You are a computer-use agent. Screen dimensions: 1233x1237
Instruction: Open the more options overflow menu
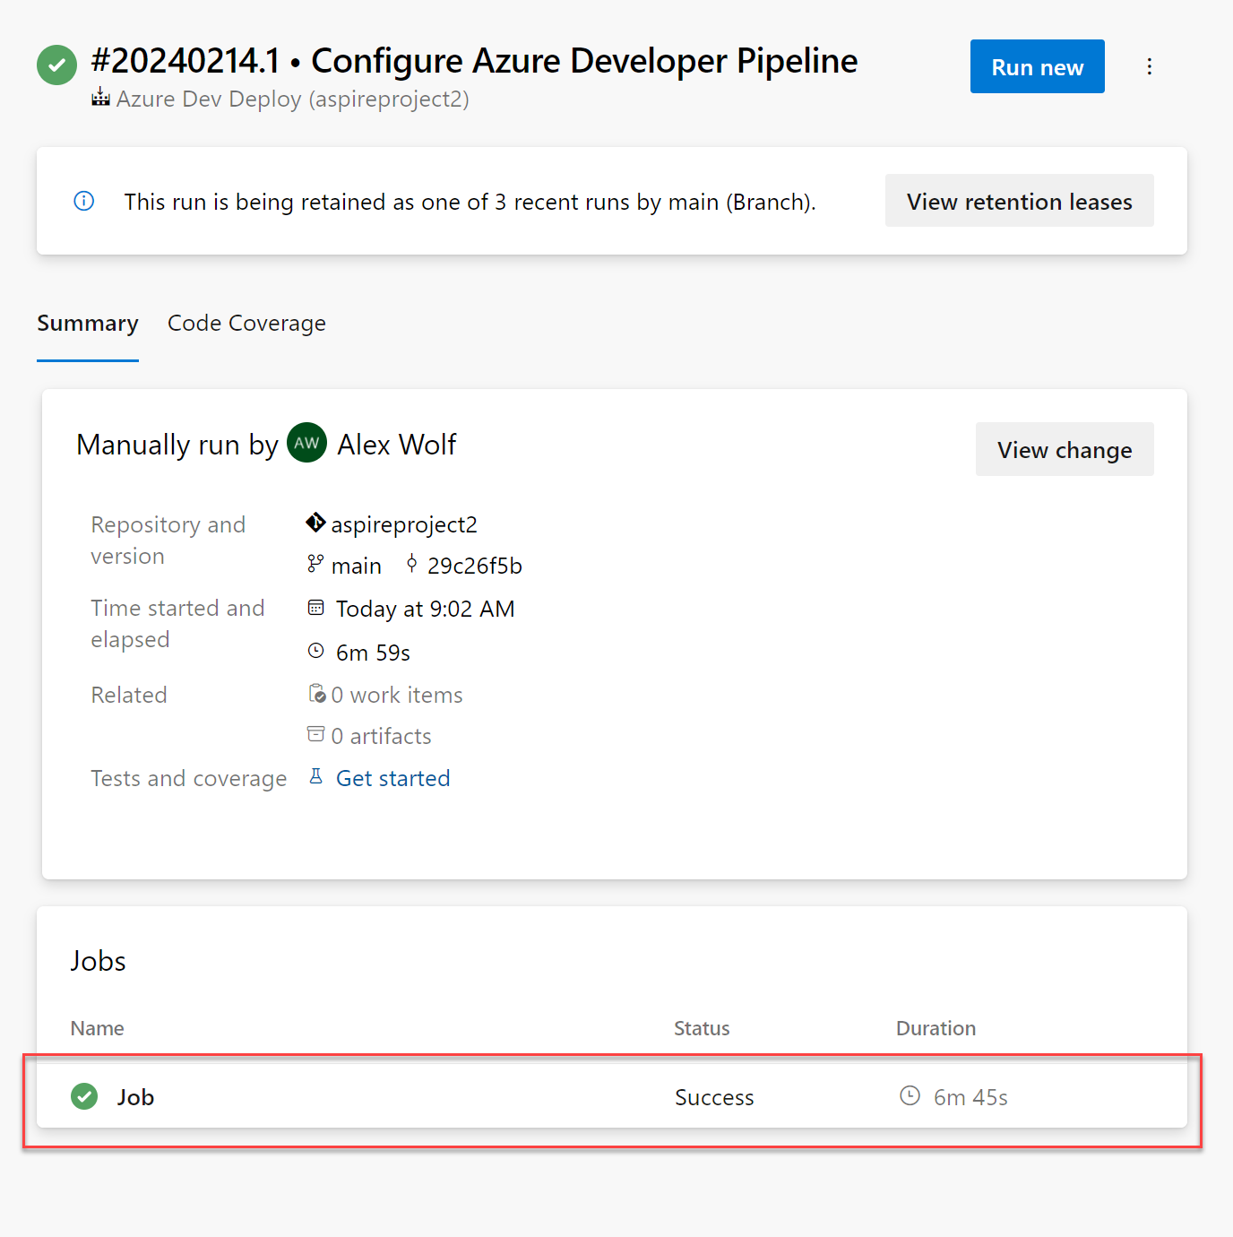tap(1149, 65)
